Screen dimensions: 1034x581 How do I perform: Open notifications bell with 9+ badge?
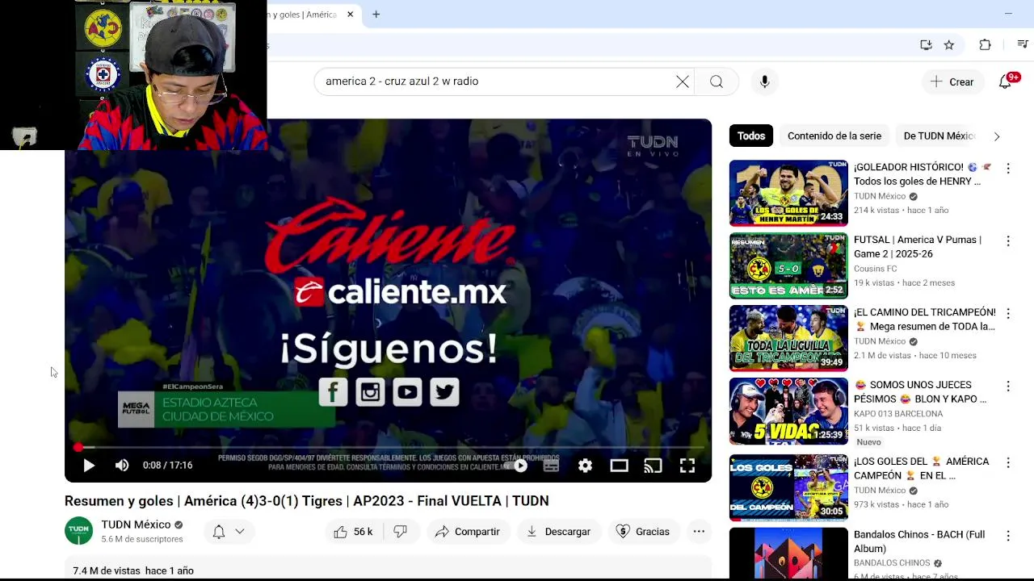(x=1006, y=82)
